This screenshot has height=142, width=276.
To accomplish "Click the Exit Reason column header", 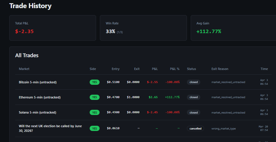I will [x=220, y=69].
